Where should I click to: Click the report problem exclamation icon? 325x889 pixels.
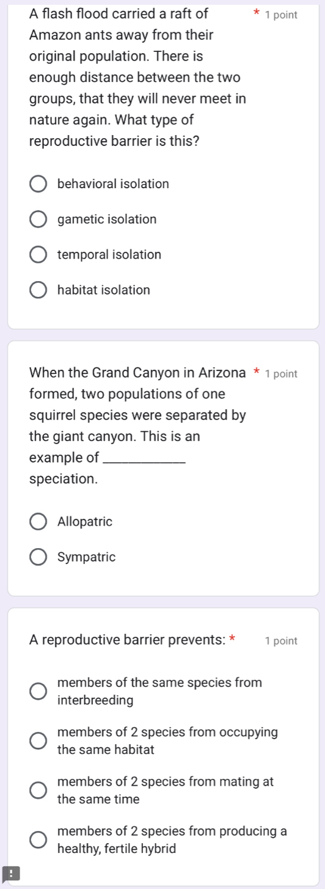click(x=6, y=874)
